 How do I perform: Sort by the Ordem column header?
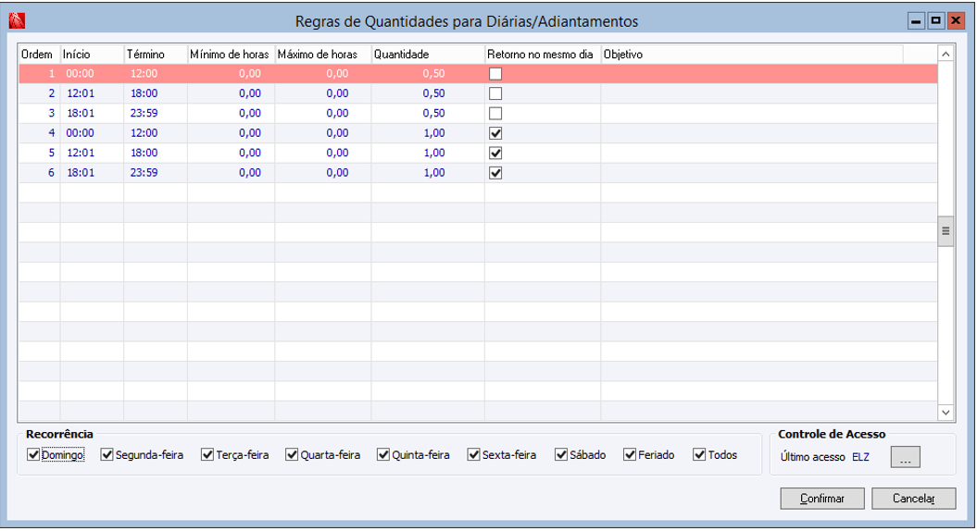(x=39, y=55)
